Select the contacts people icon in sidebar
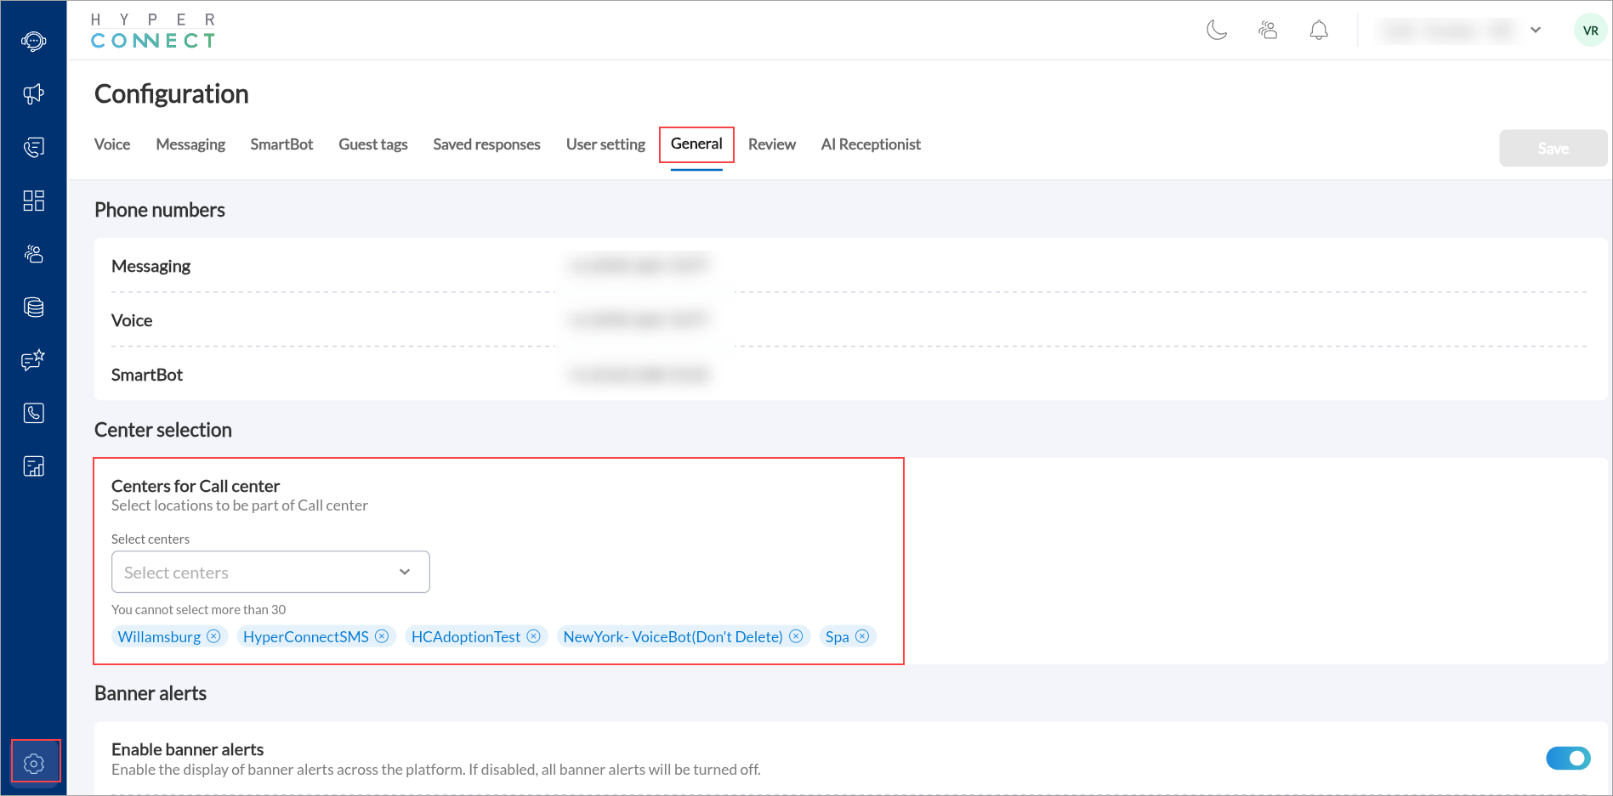The width and height of the screenshot is (1613, 796). [x=34, y=253]
